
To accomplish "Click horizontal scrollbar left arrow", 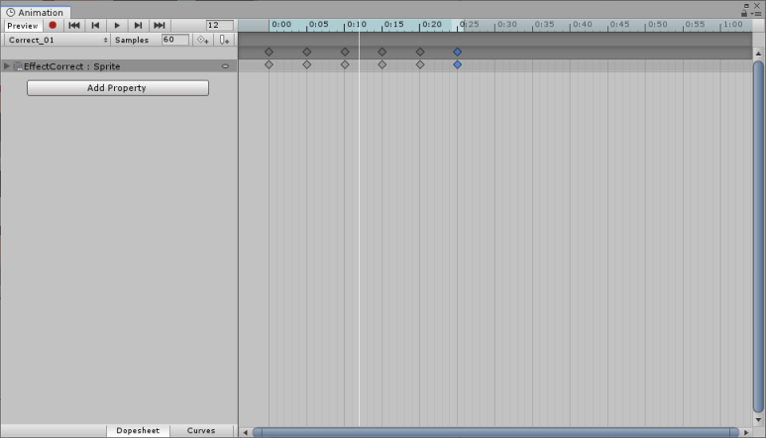I will 245,432.
